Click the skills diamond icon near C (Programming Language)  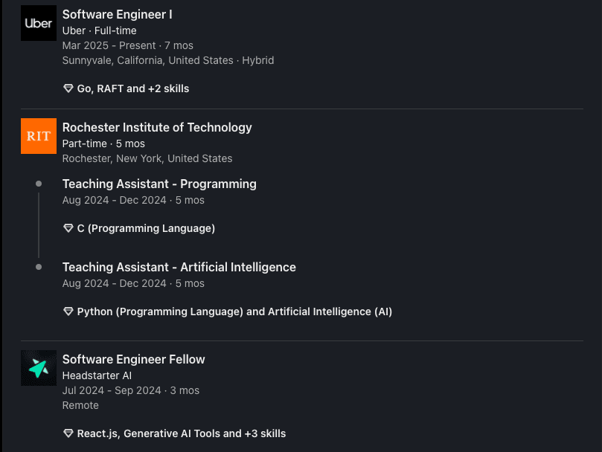[x=68, y=228]
